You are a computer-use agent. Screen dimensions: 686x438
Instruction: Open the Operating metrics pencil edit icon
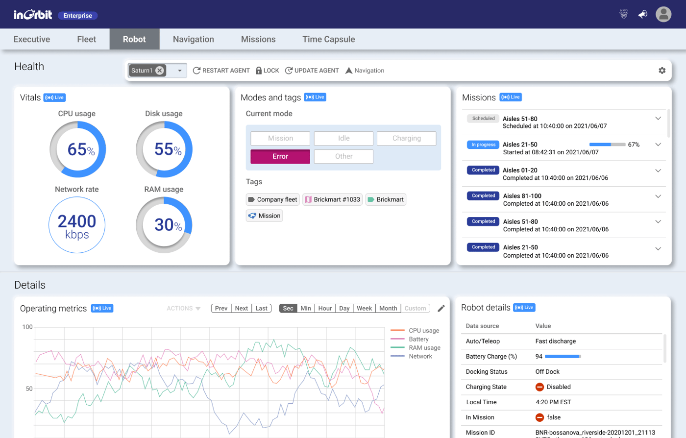click(x=441, y=308)
